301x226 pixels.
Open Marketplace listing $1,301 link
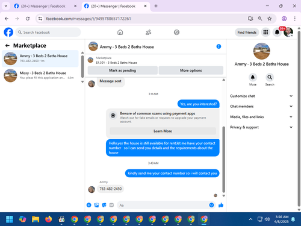[x=116, y=63]
